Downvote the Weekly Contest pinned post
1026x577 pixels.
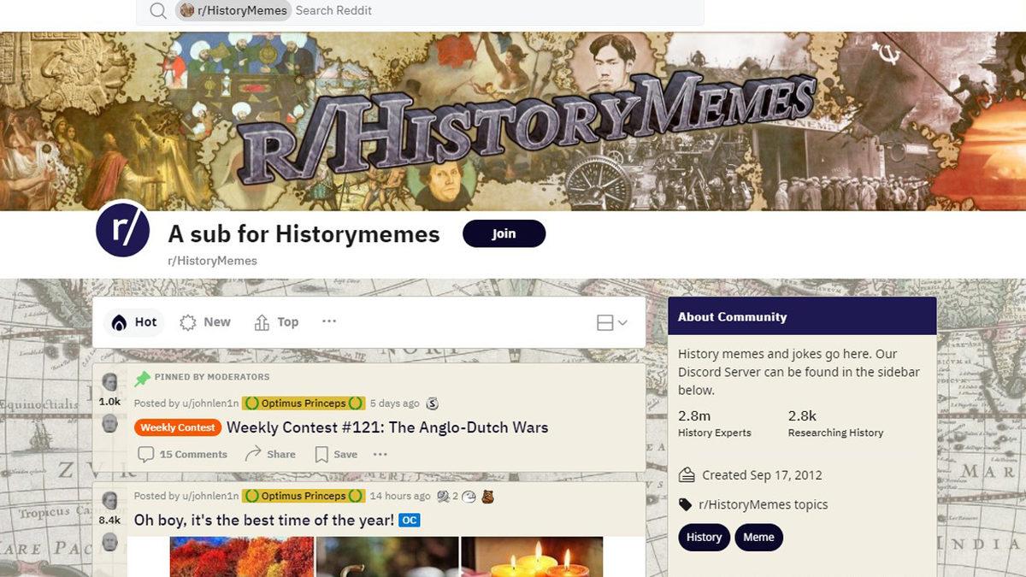tap(109, 423)
